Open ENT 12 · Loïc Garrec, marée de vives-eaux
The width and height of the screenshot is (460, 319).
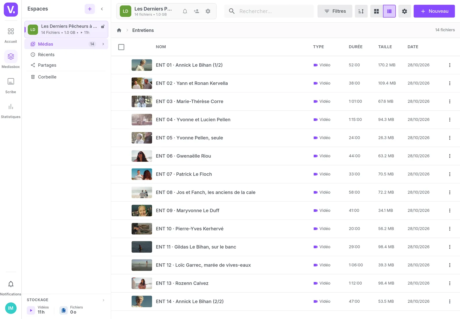203,265
